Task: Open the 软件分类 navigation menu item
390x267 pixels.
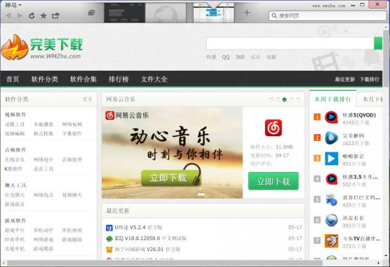Action: click(x=44, y=79)
